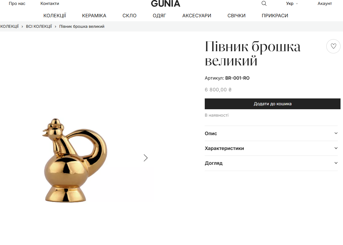Expand the Опис section
The image size is (343, 245).
click(x=271, y=133)
